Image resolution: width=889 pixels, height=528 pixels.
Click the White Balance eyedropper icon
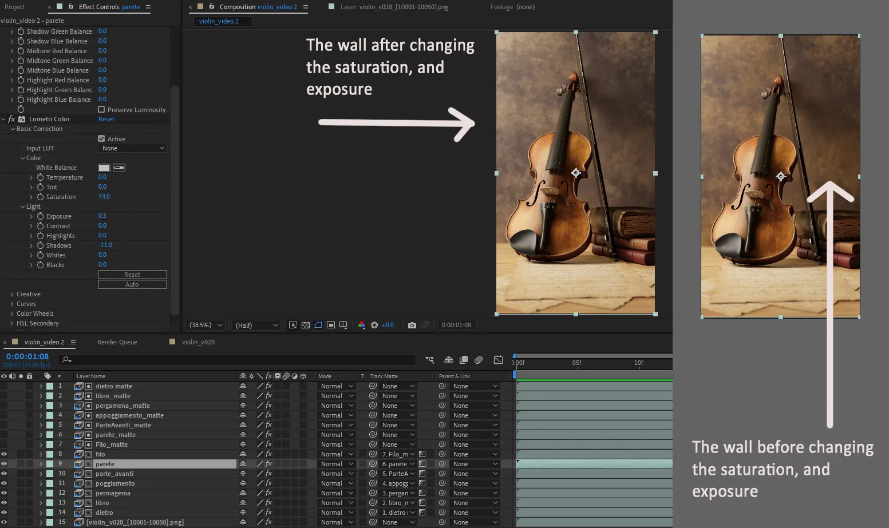point(119,168)
